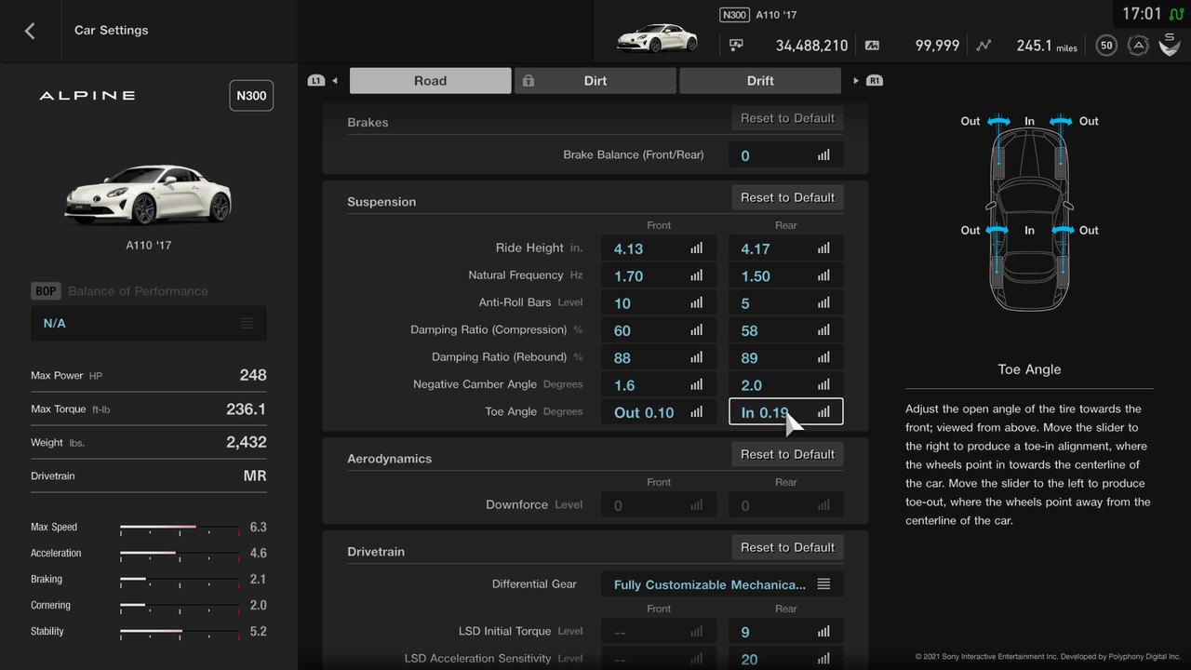Screen dimensions: 1191x670
Task: Click header car thumbnail image
Action: coord(657,38)
